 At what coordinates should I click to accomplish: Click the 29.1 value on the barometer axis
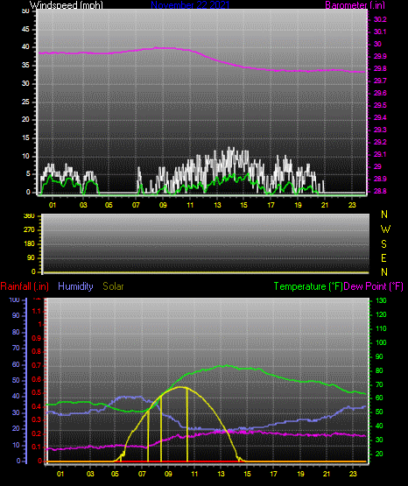[x=380, y=154]
